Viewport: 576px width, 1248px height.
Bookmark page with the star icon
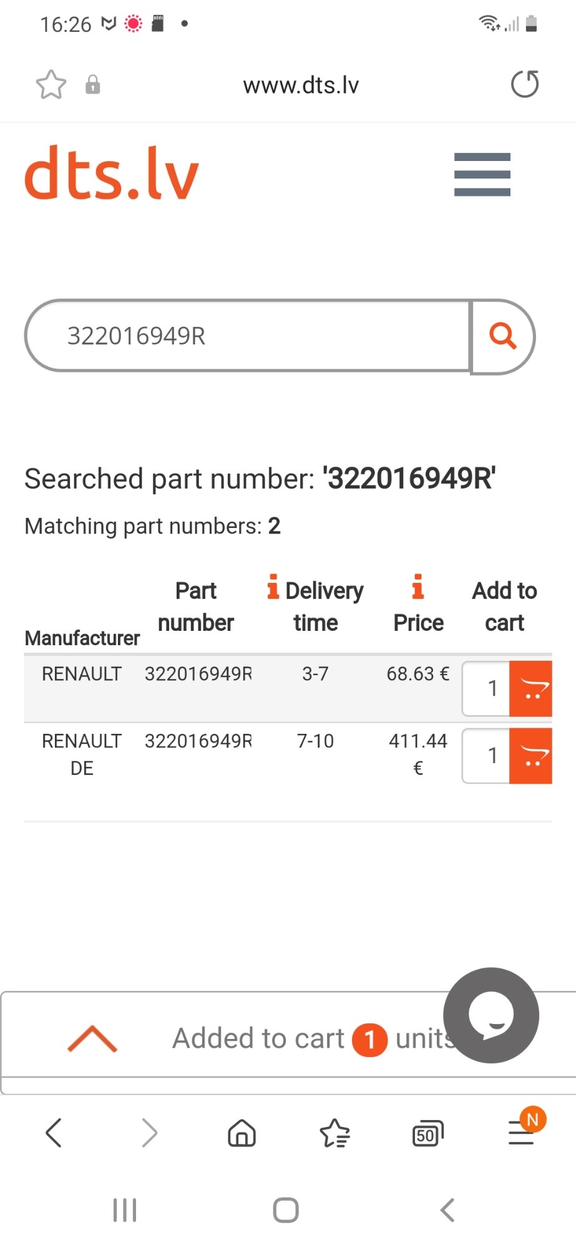click(x=51, y=84)
